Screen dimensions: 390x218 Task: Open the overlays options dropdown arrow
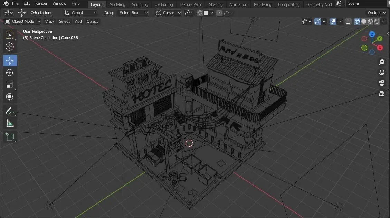click(340, 22)
